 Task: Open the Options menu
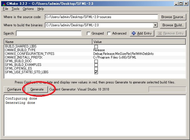coord(28,9)
